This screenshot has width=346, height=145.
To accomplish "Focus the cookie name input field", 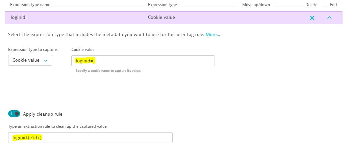I will pyautogui.click(x=143, y=61).
